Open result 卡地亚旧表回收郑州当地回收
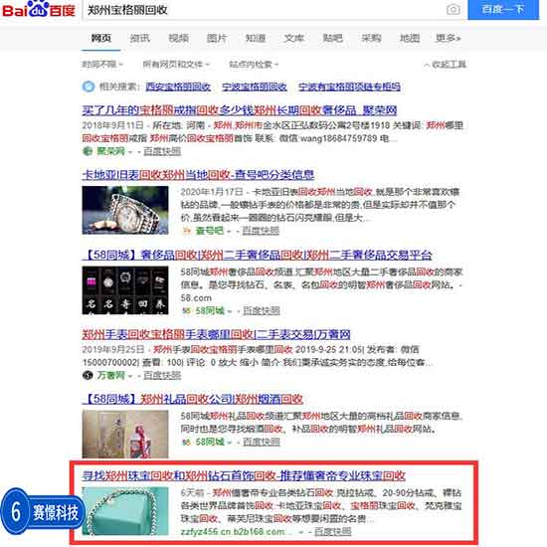This screenshot has width=547, height=547. click(198, 174)
